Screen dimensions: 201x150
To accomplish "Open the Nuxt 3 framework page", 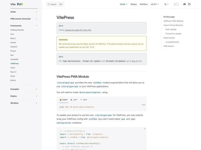I will [x=13, y=72].
